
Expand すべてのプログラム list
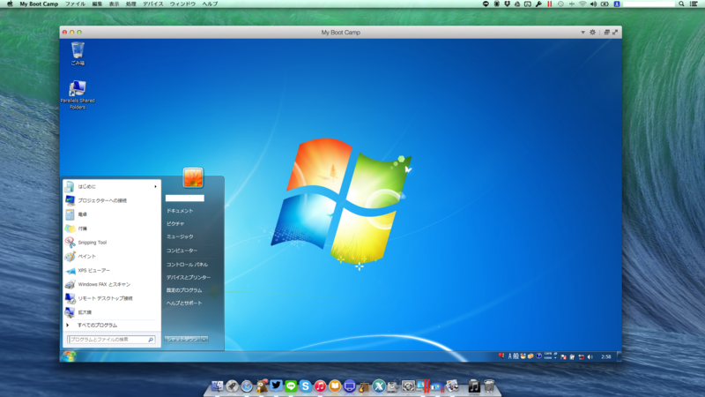[x=112, y=325]
